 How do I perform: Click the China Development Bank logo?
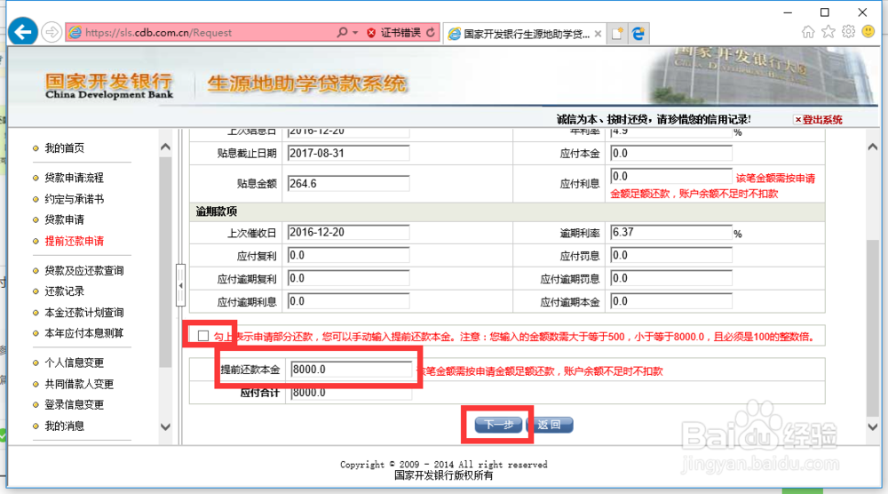pos(108,85)
